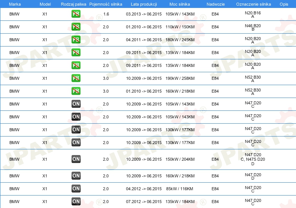Click the 'Marka' column header

tap(15, 4)
